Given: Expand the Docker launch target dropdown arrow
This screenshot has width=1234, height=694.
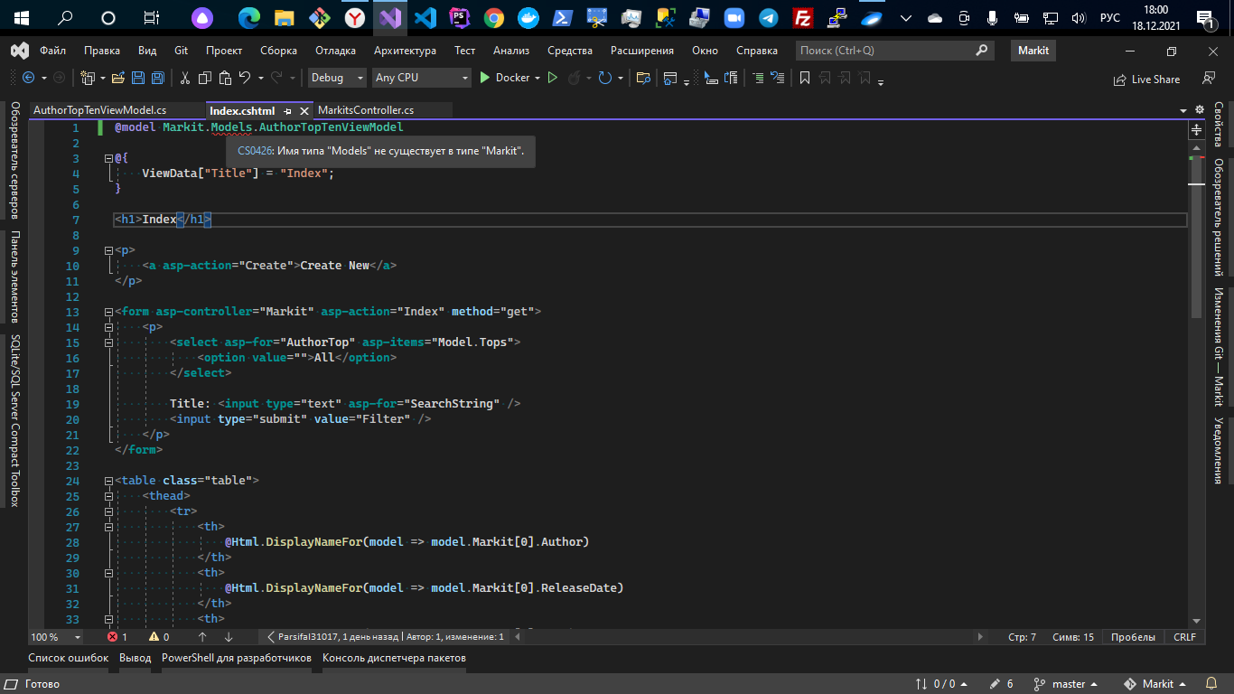Looking at the screenshot, I should click(538, 78).
